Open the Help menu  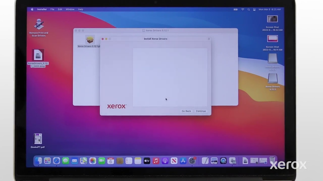tap(80, 9)
